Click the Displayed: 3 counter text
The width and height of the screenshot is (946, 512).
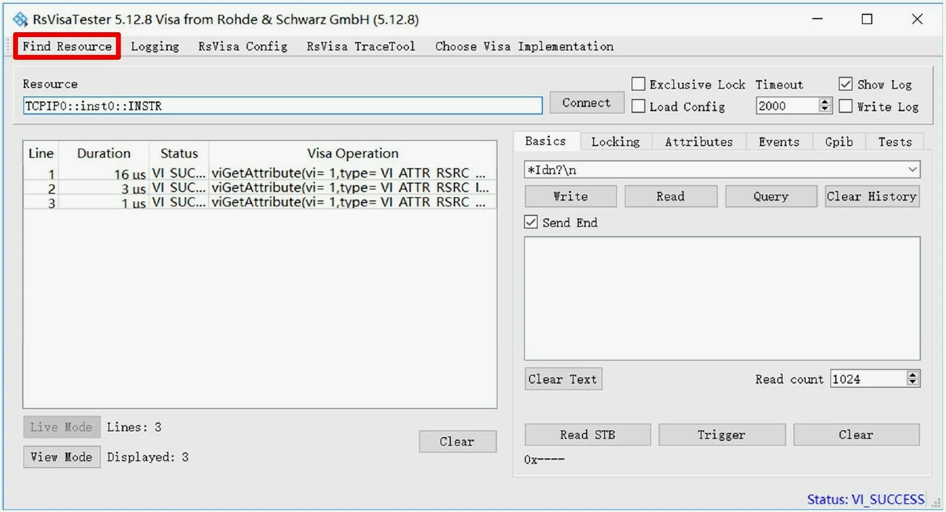pyautogui.click(x=148, y=457)
